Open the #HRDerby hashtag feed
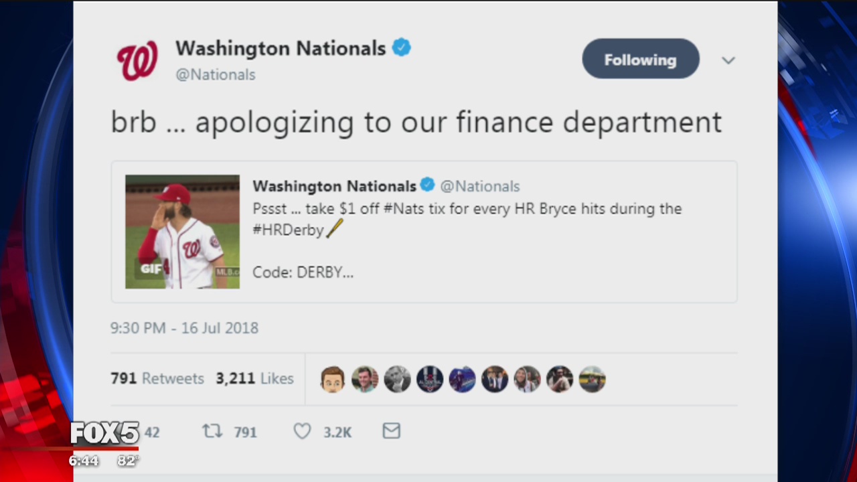Viewport: 857px width, 482px height. 288,230
